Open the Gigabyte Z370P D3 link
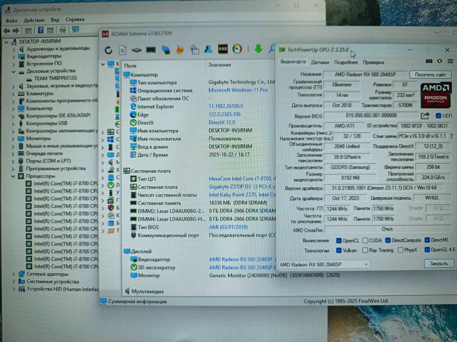The height and width of the screenshot is (342, 457). [x=242, y=187]
